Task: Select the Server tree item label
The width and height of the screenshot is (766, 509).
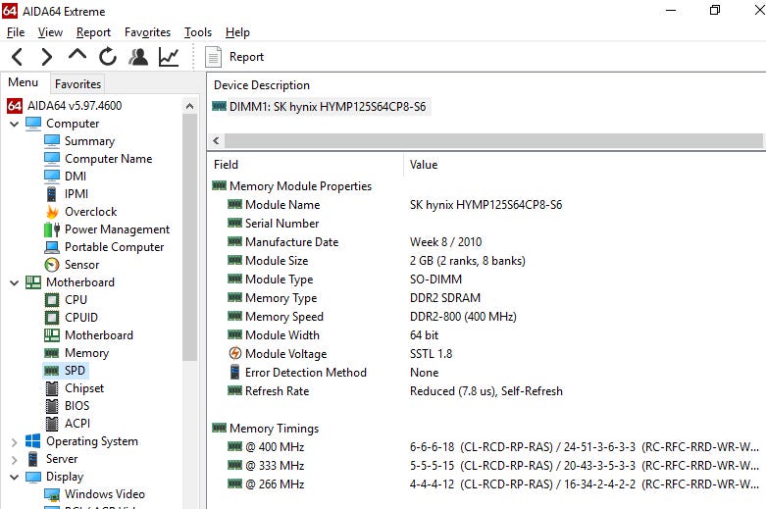Action: [62, 459]
